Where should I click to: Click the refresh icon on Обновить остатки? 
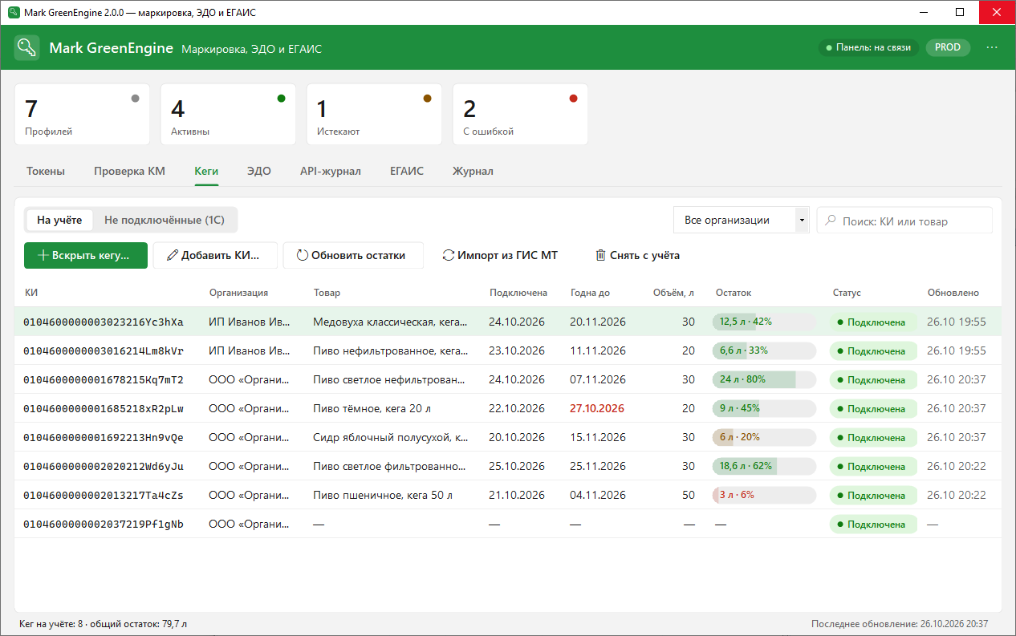click(x=303, y=256)
